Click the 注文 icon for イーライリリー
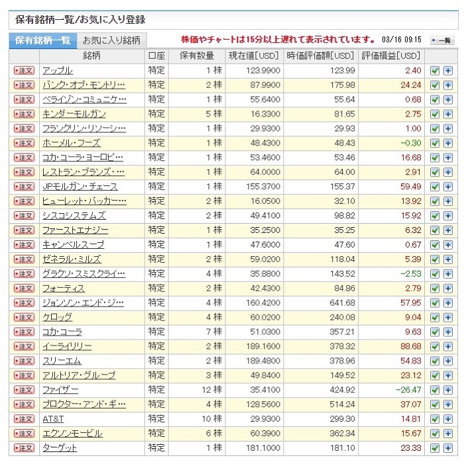 click(x=24, y=347)
